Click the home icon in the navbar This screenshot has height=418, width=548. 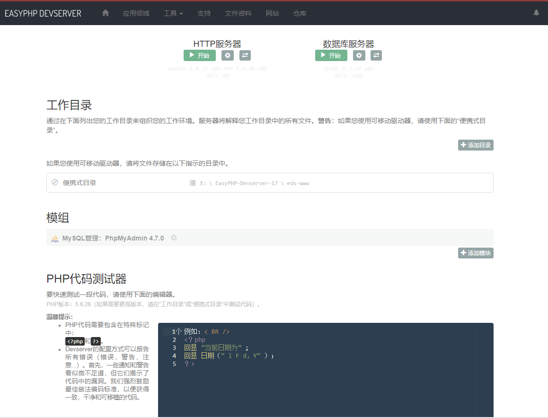tap(105, 13)
